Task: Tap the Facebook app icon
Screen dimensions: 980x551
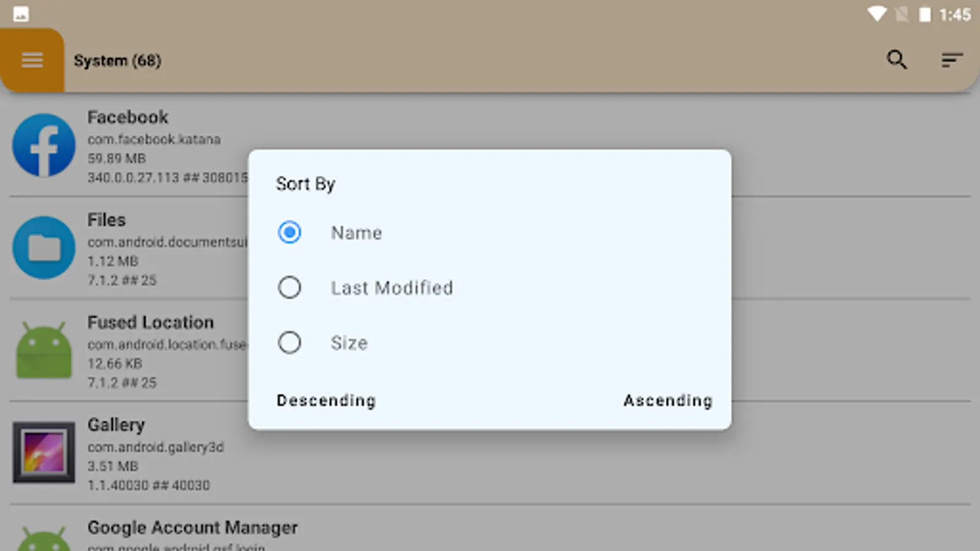Action: (x=43, y=145)
